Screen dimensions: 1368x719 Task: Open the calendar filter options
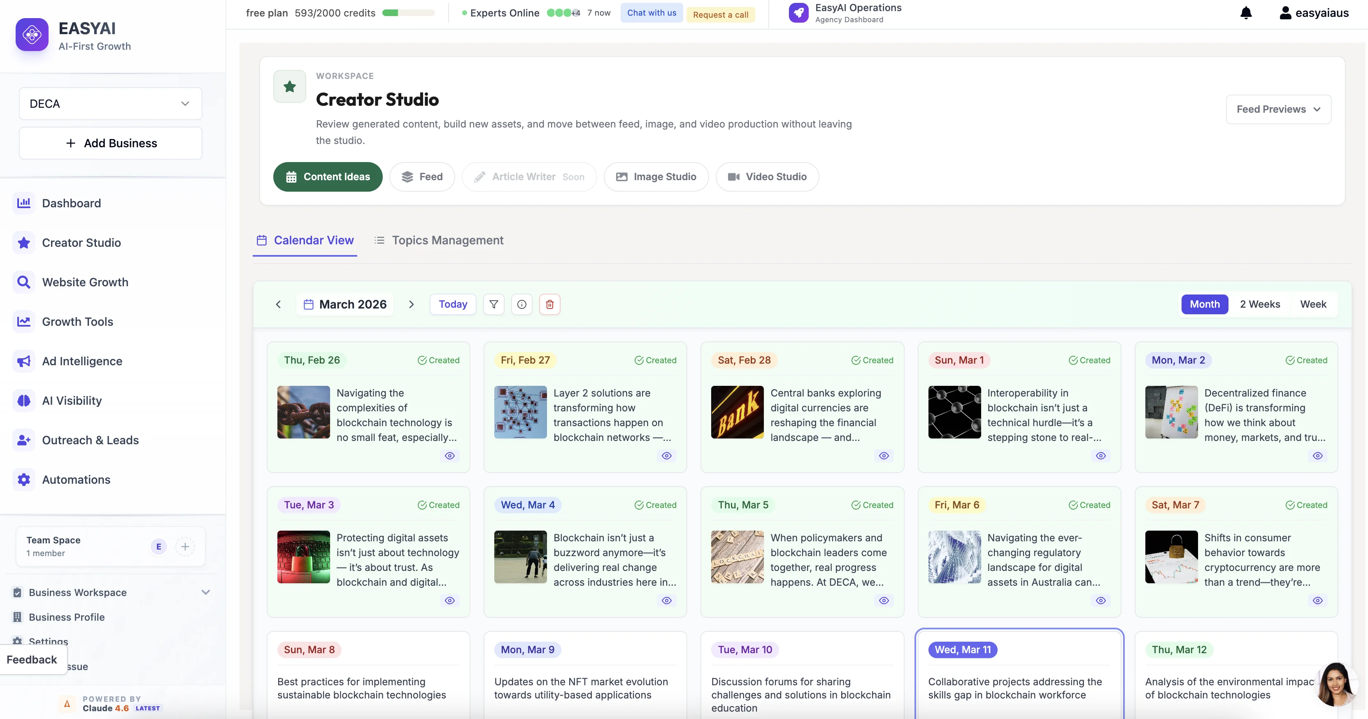pos(493,304)
